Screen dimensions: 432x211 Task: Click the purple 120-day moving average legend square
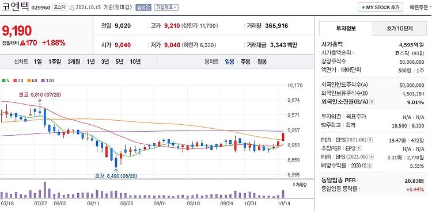pyautogui.click(x=43, y=80)
